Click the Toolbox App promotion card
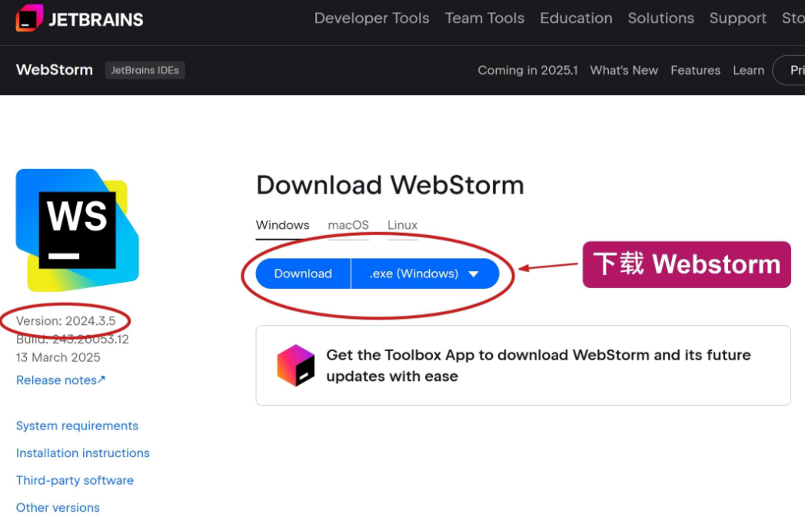The width and height of the screenshot is (805, 524). tap(523, 366)
